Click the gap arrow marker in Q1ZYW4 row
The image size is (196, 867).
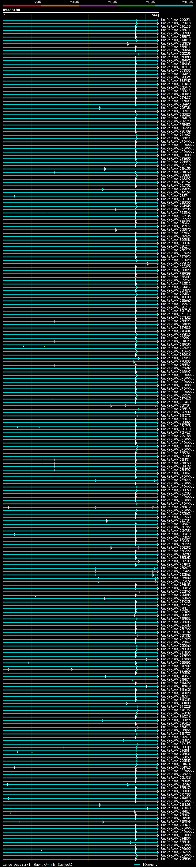107,521
